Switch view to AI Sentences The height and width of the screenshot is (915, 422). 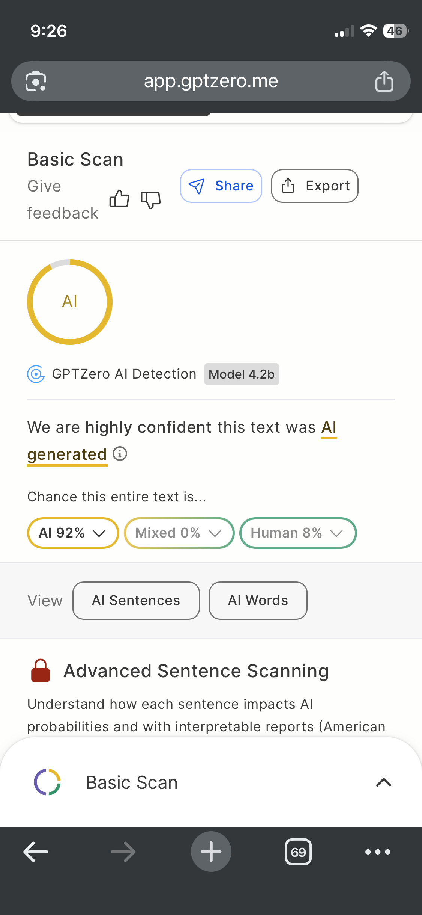136,601
